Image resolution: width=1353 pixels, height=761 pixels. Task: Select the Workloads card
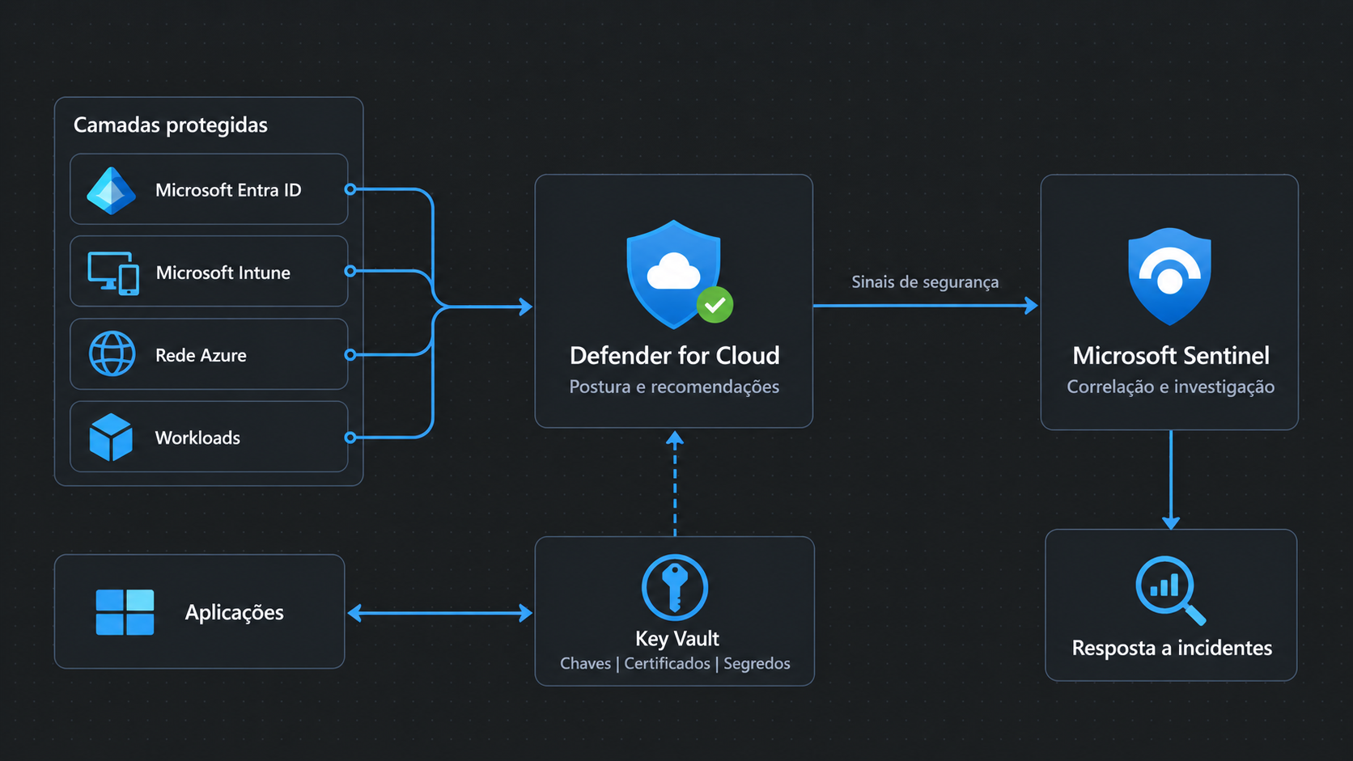[209, 437]
